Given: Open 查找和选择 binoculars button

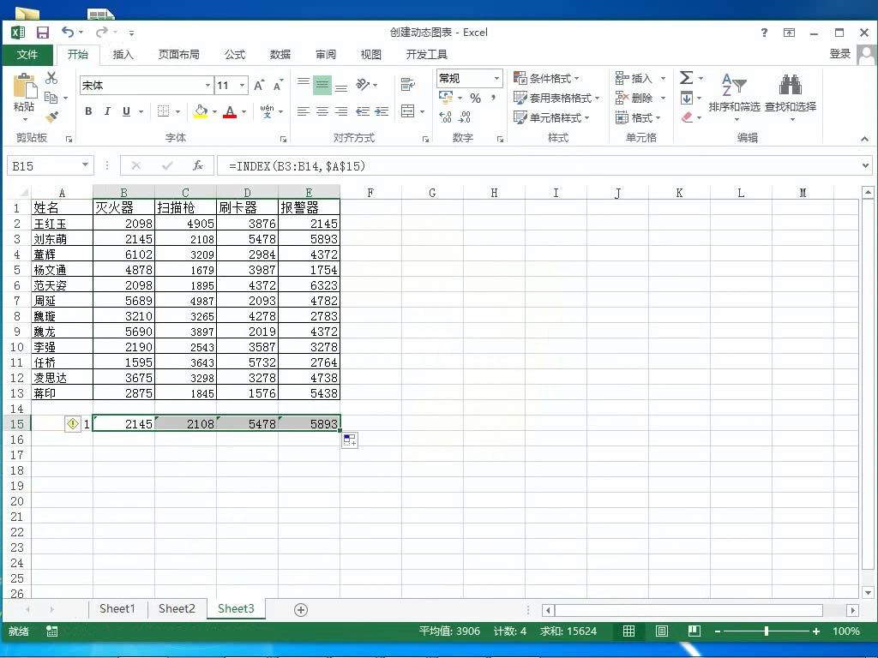Looking at the screenshot, I should 791,98.
